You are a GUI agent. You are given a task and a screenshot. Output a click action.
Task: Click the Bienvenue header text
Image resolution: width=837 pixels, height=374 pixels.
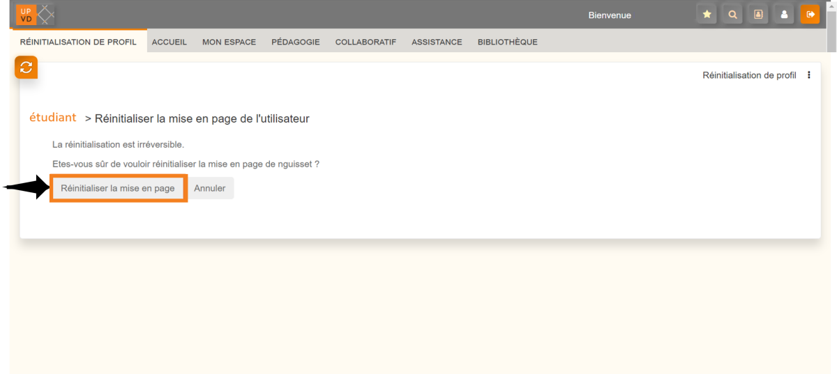point(610,15)
